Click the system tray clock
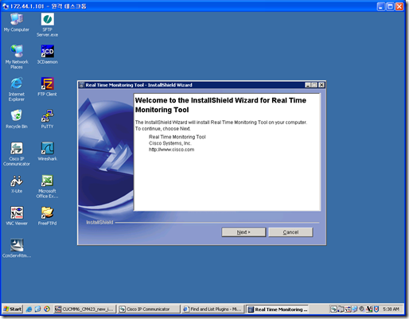Screen dimensions: 409x319 tap(391, 309)
